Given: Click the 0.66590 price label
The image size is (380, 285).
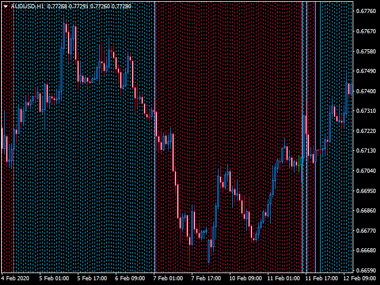Looking at the screenshot, I should point(366,270).
